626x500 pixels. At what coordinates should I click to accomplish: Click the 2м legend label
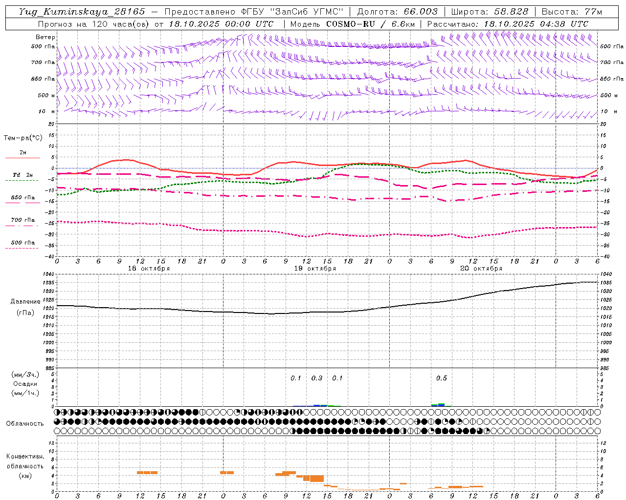(23, 152)
